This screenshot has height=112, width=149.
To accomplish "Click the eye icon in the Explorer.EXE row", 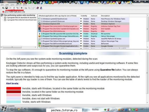I will tap(81, 24).
